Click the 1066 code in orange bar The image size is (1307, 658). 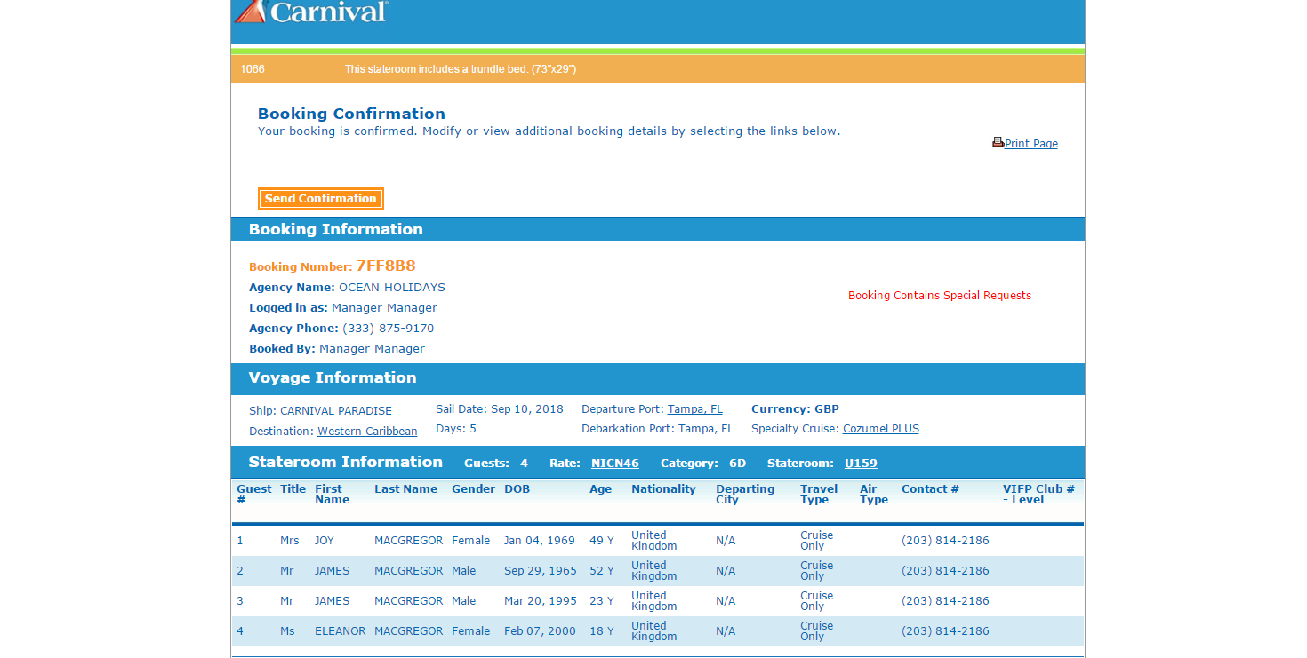[253, 69]
